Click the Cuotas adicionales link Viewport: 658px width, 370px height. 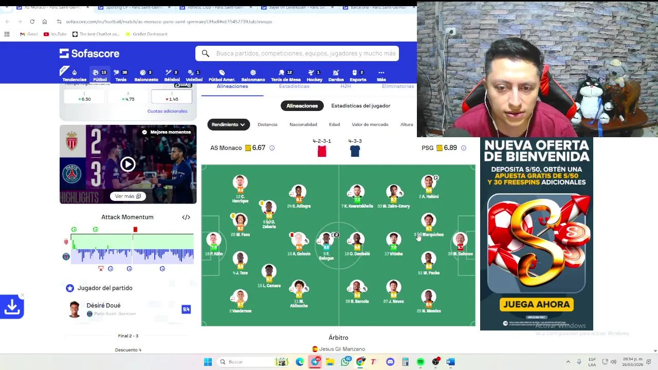click(167, 111)
